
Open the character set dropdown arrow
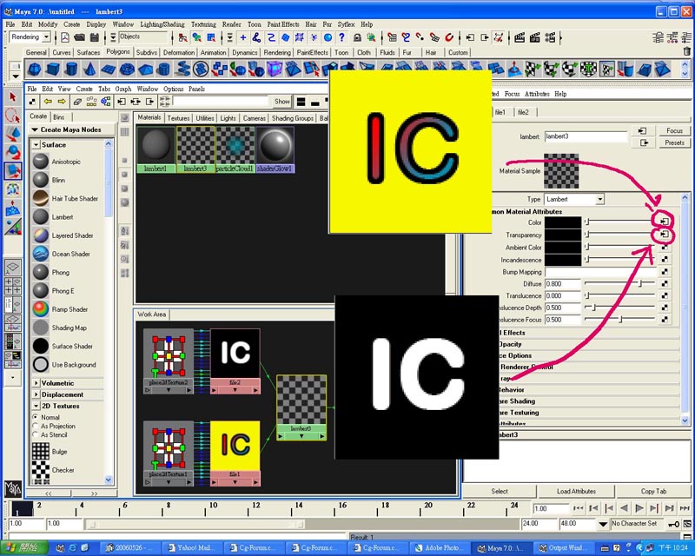(603, 524)
